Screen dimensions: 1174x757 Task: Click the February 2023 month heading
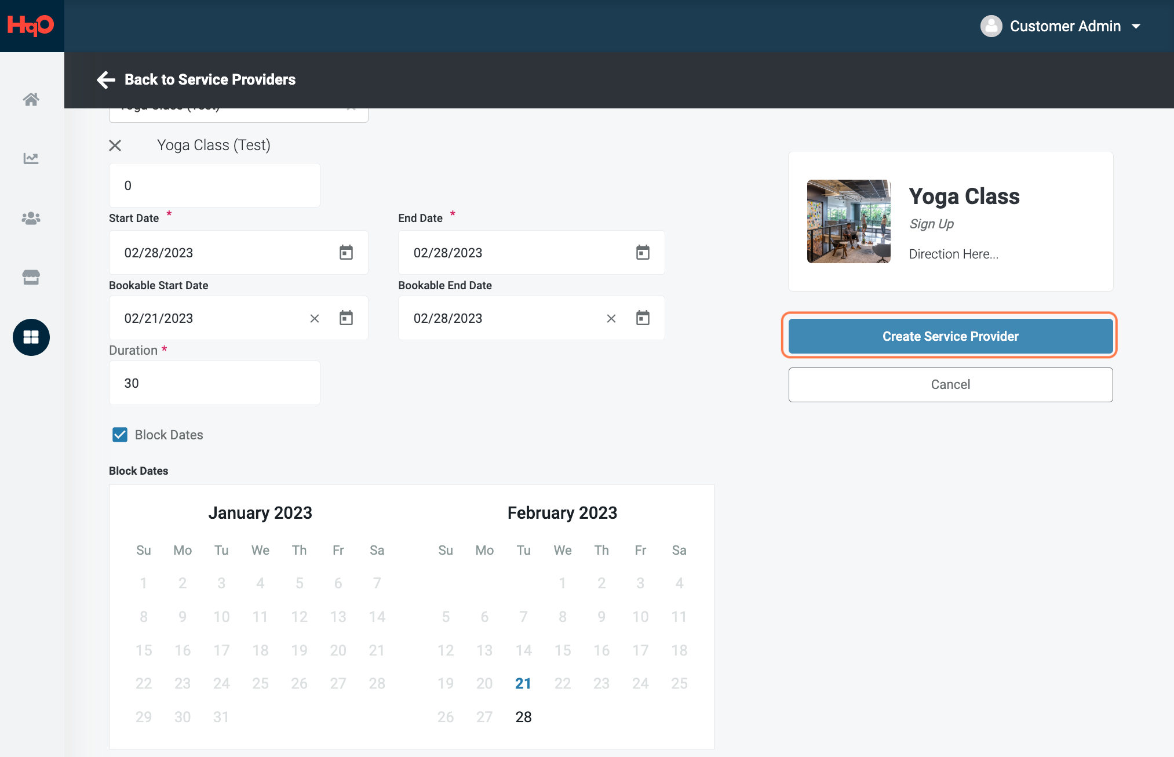[x=562, y=513]
